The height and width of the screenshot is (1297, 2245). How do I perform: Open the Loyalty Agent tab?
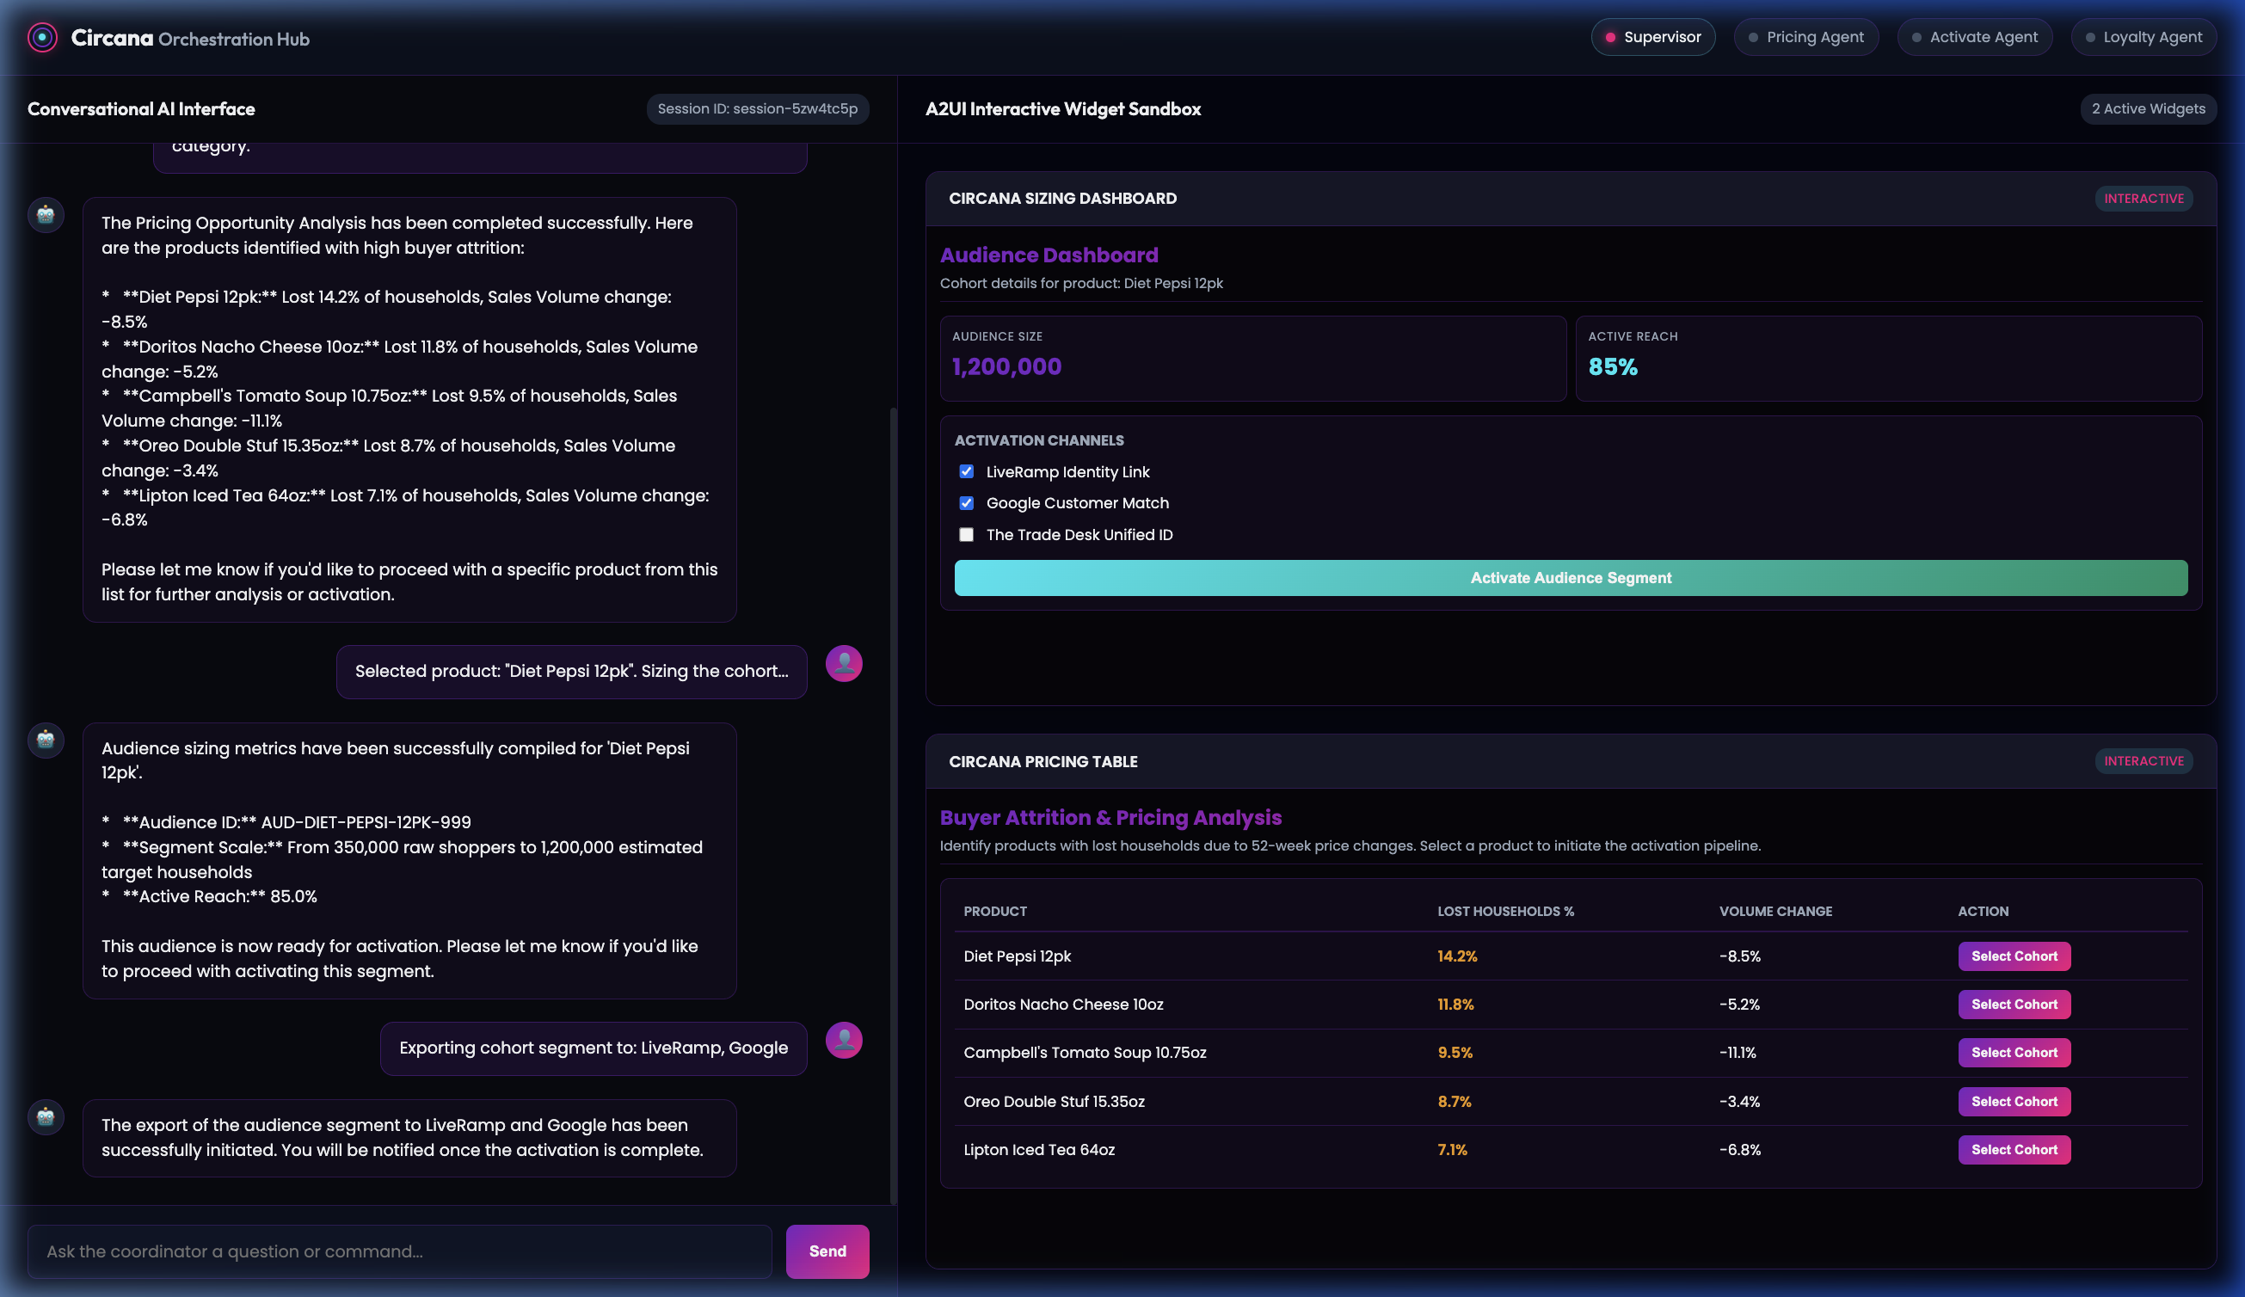point(2144,38)
